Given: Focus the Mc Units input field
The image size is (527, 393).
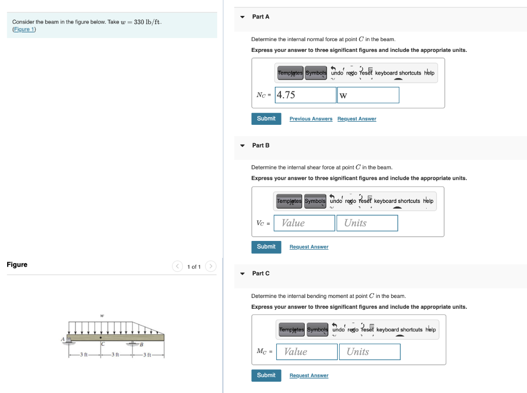Looking at the screenshot, I should point(370,352).
